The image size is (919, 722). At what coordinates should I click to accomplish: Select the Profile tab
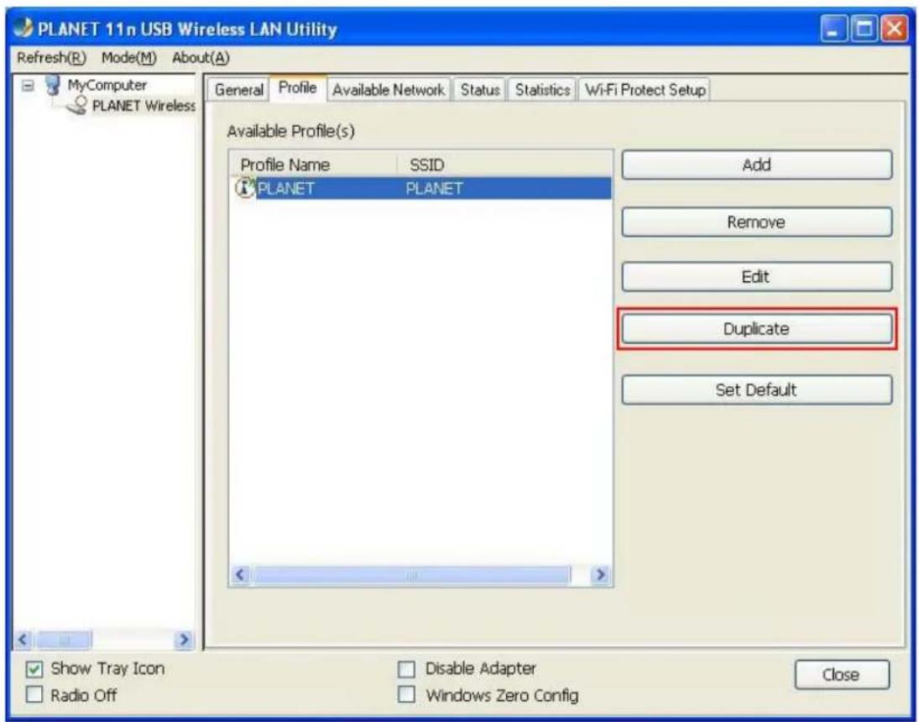pyautogui.click(x=298, y=88)
